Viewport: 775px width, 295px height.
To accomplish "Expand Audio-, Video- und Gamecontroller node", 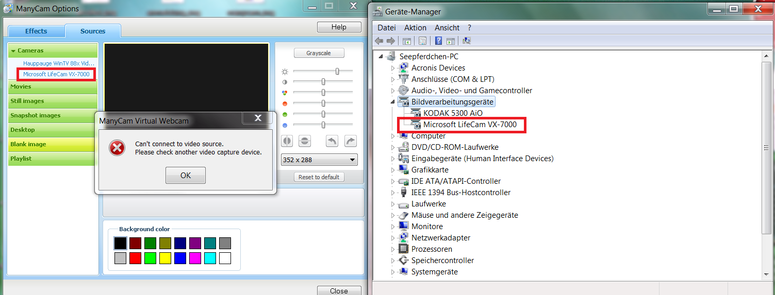I will pyautogui.click(x=393, y=91).
